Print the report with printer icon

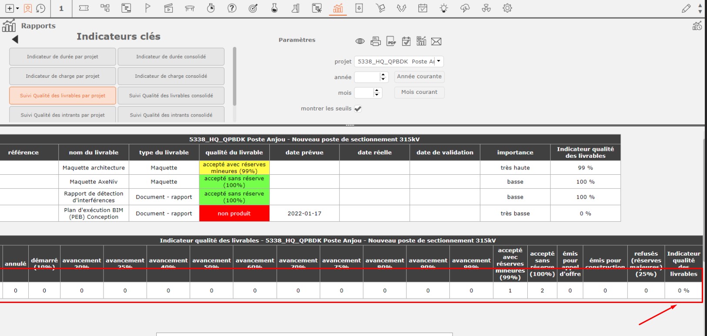(375, 41)
